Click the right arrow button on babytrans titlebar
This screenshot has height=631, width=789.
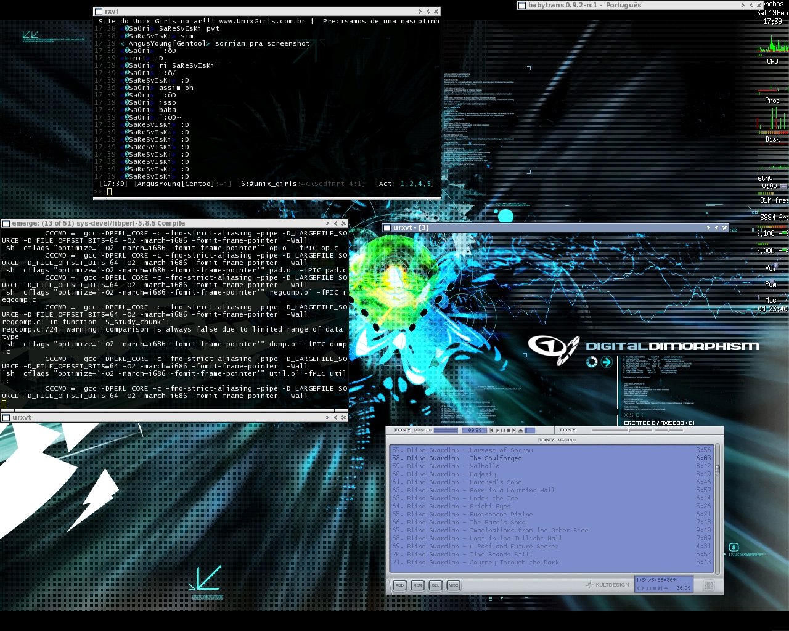[743, 6]
